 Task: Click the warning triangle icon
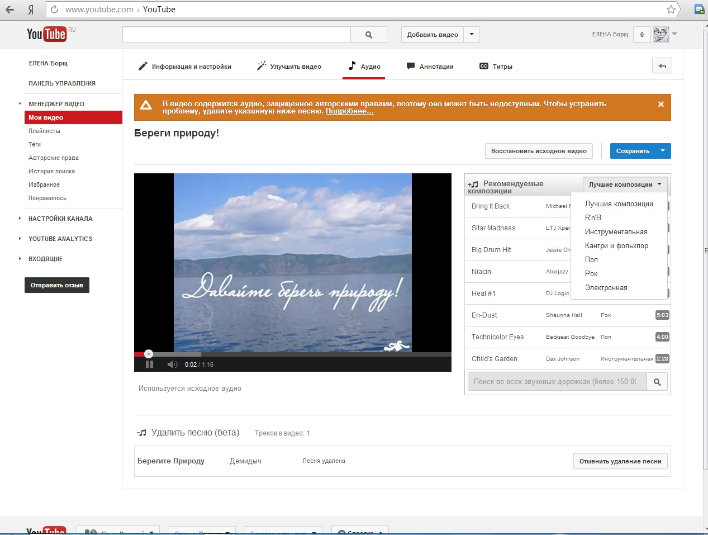tap(146, 105)
